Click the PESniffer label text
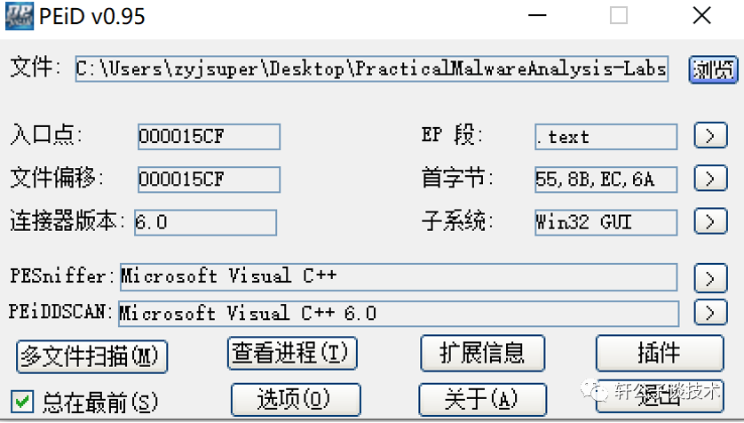 coord(61,275)
